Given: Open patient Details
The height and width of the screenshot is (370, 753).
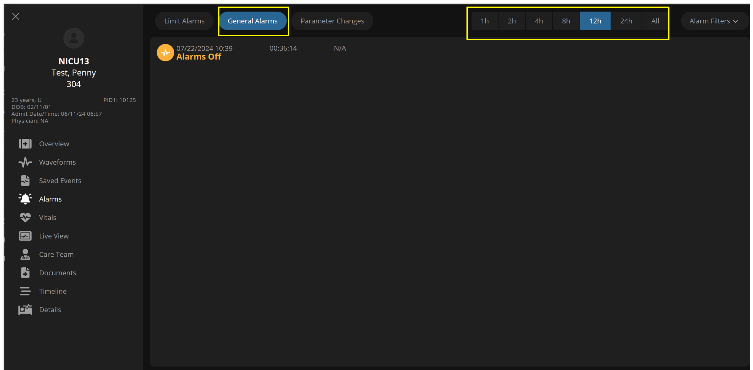Looking at the screenshot, I should coord(50,310).
